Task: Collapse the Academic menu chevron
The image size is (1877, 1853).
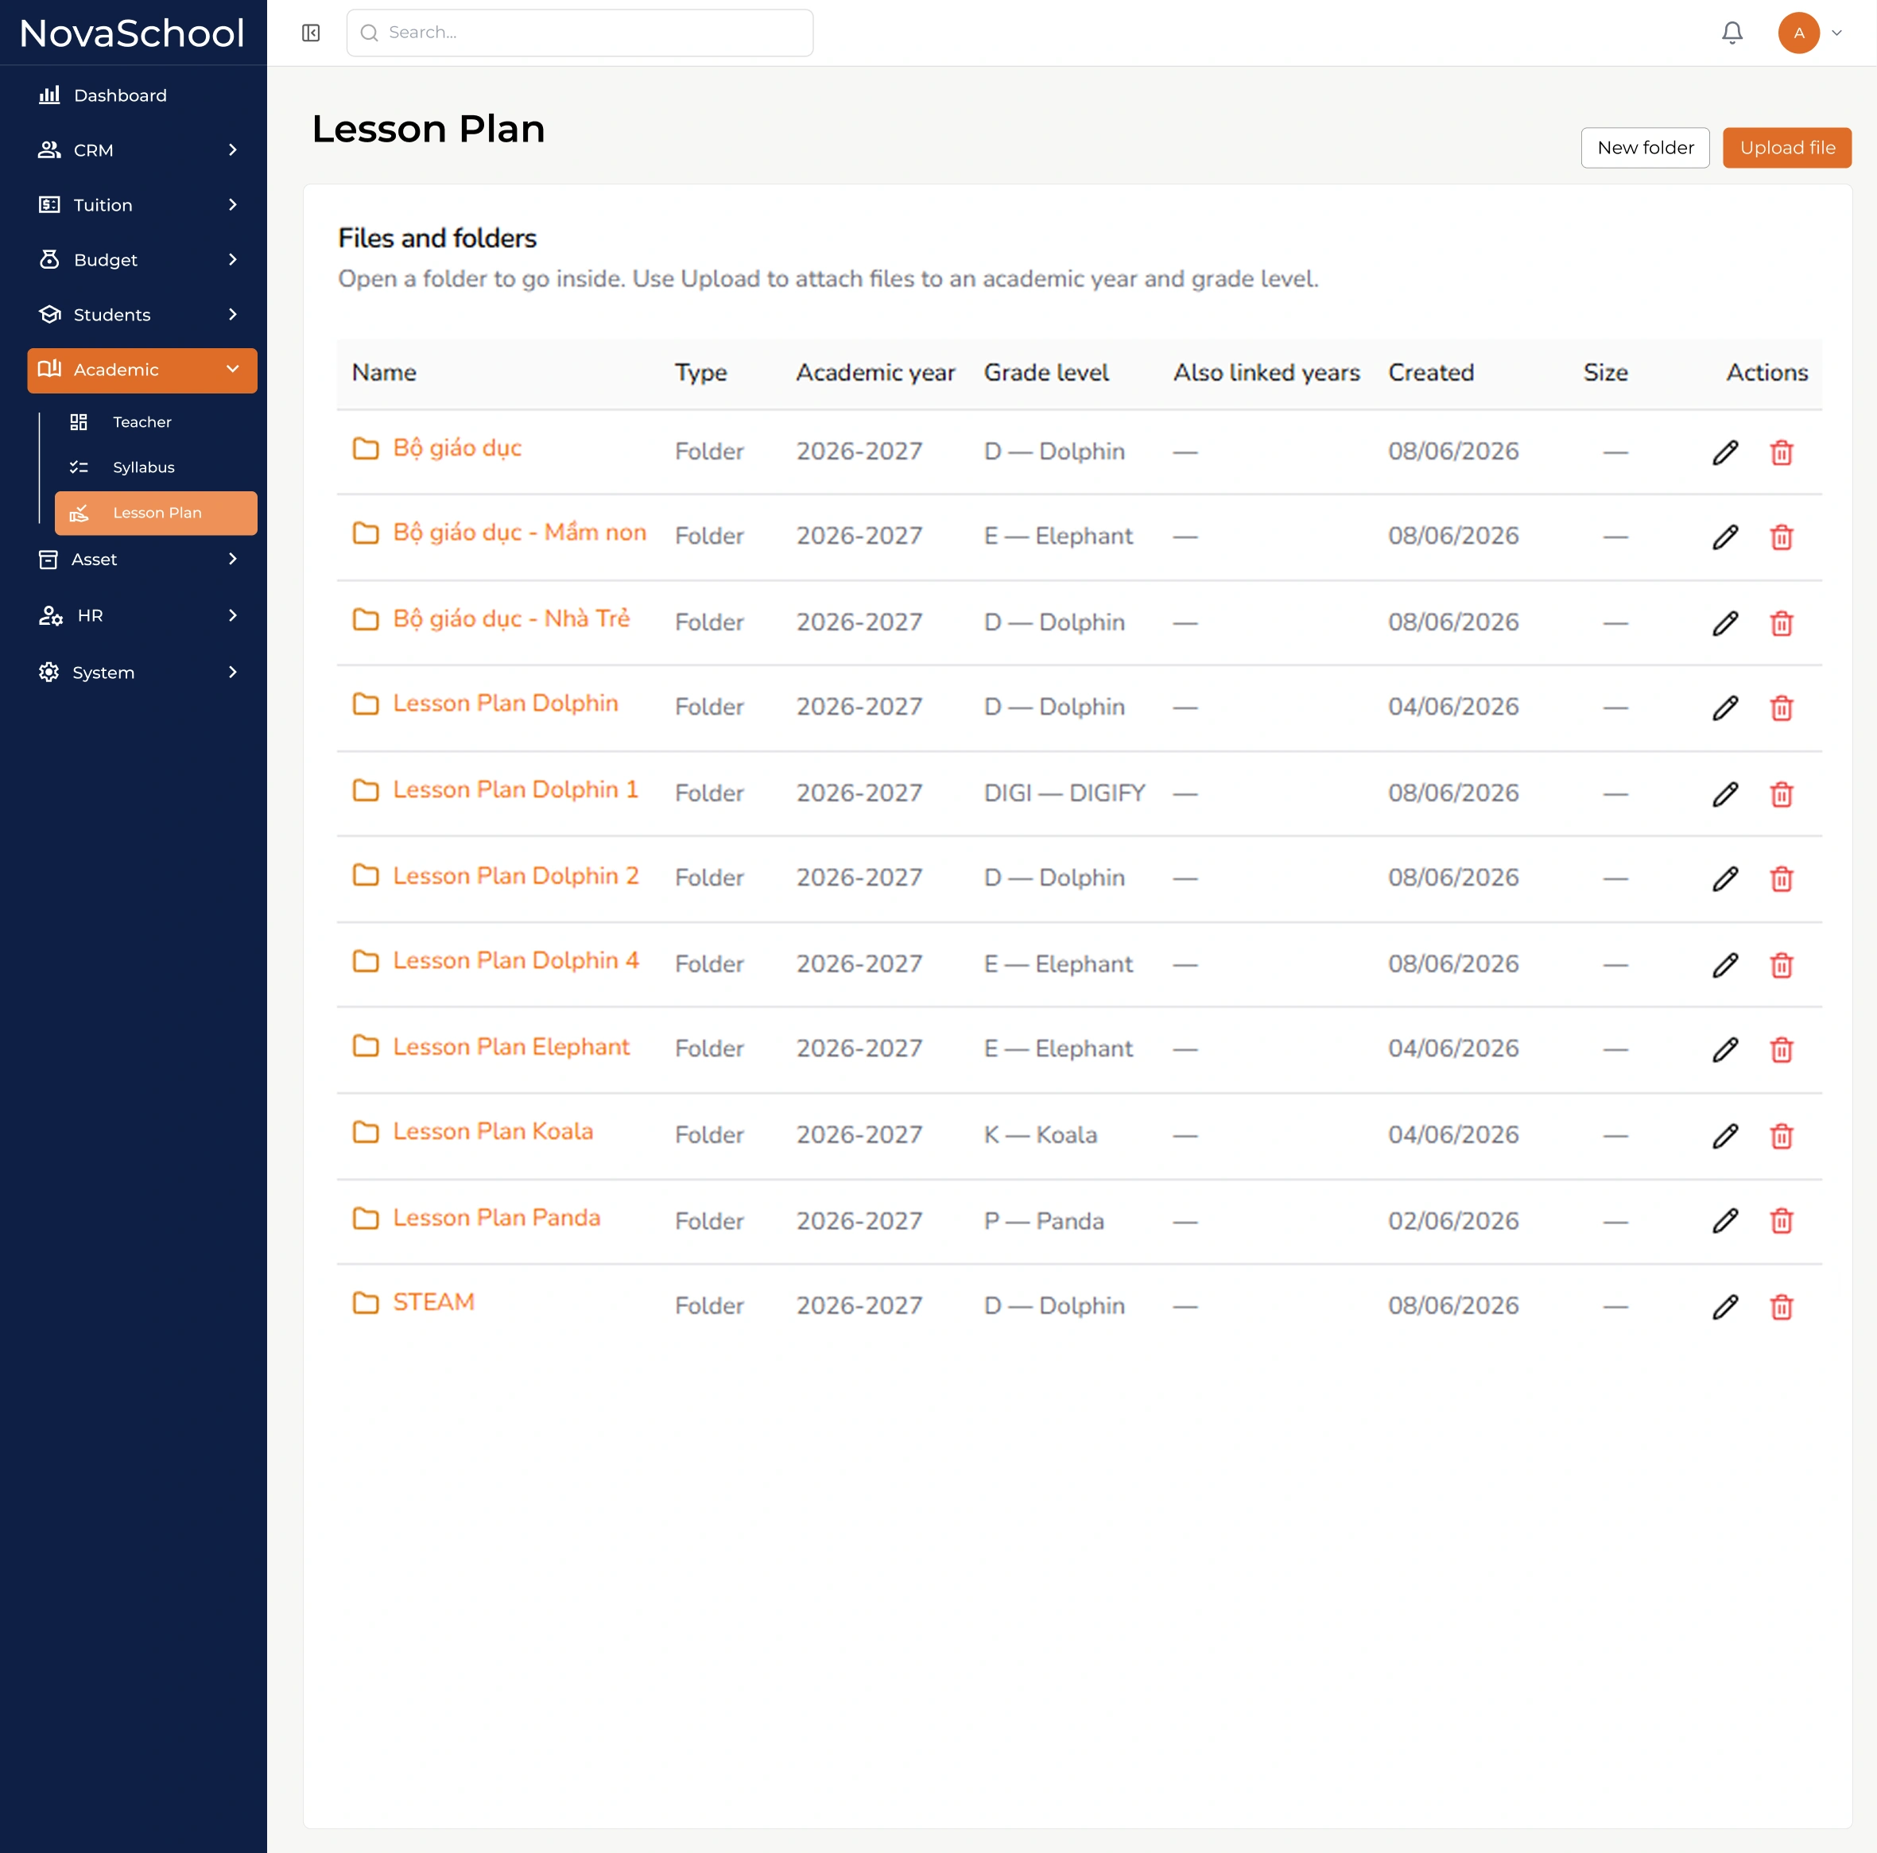Action: point(232,369)
